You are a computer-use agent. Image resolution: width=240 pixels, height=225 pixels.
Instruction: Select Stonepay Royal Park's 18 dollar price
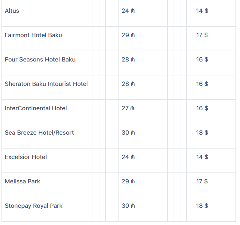pos(202,206)
